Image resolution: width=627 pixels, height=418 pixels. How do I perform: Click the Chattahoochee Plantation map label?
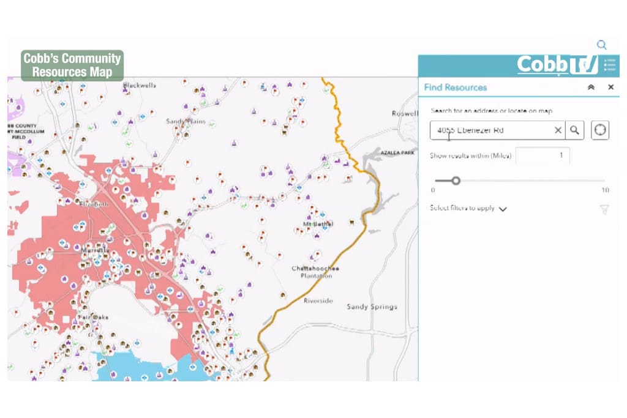point(315,272)
